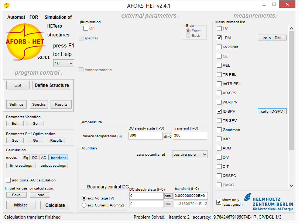Click Go under Parameter Fit / Optimization

pos(35,141)
